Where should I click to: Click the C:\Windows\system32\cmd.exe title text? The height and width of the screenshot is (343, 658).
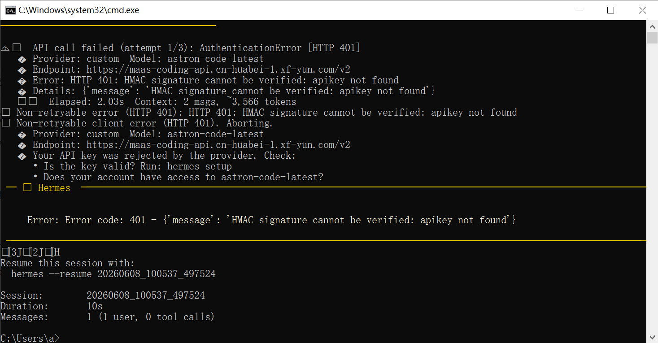[x=78, y=10]
